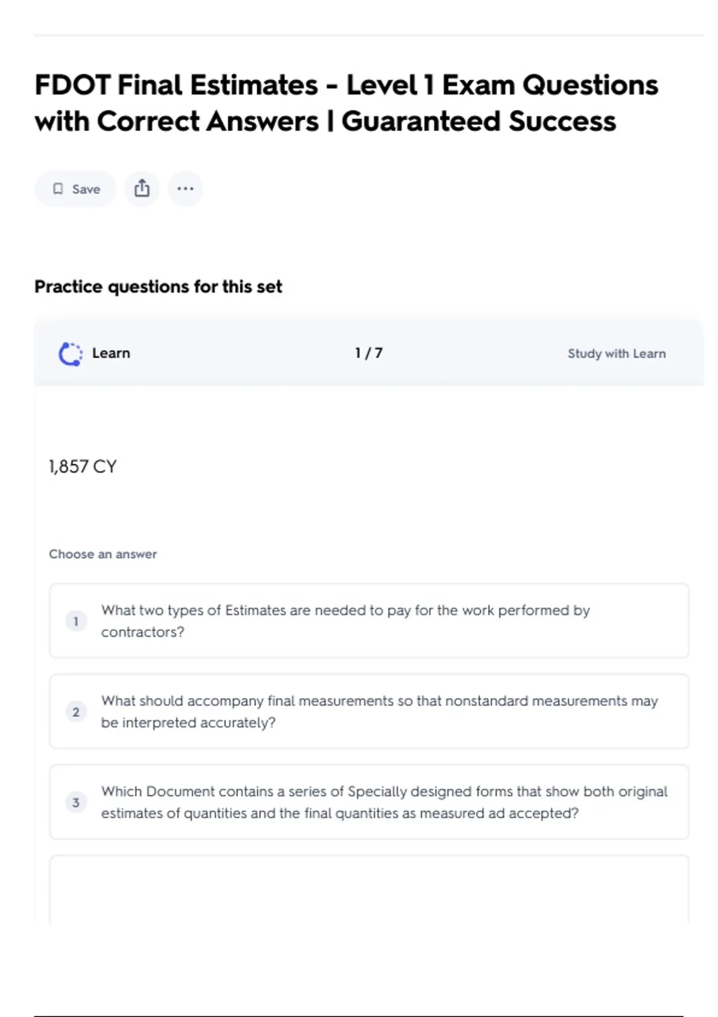This screenshot has width=718, height=1017.
Task: Click the FDOT Final Estimates page title
Action: (x=346, y=103)
